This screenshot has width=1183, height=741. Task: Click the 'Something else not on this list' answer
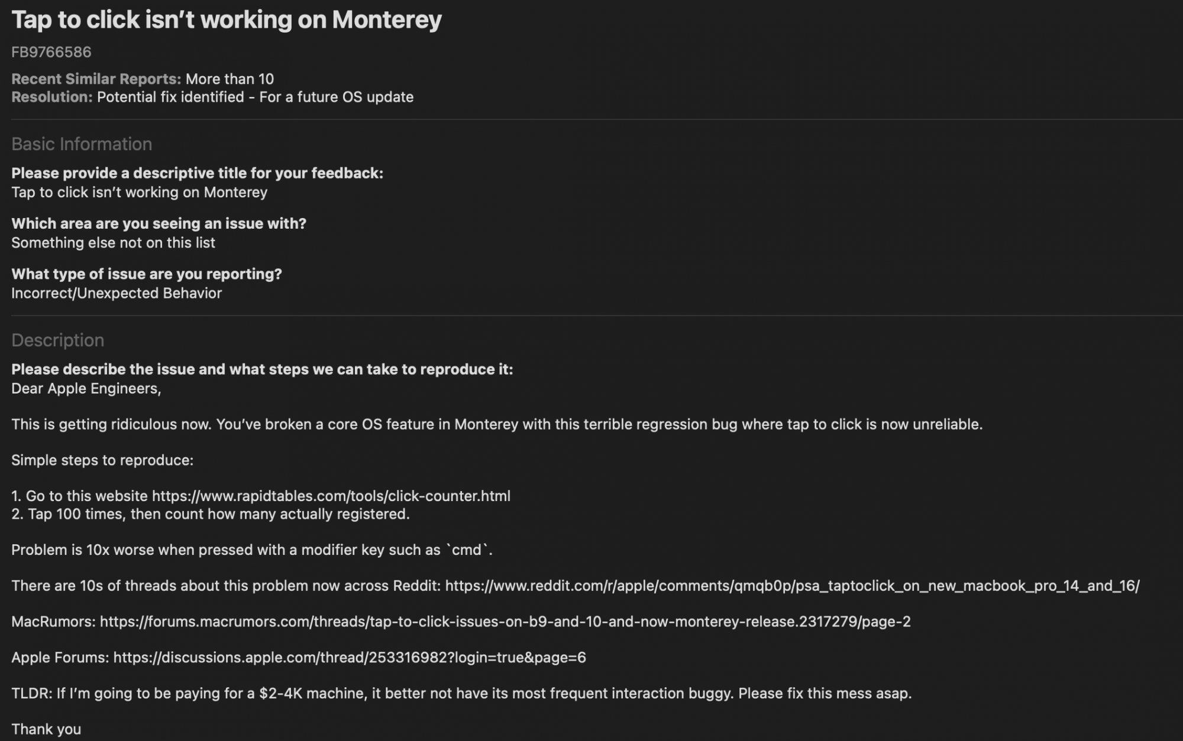click(114, 243)
